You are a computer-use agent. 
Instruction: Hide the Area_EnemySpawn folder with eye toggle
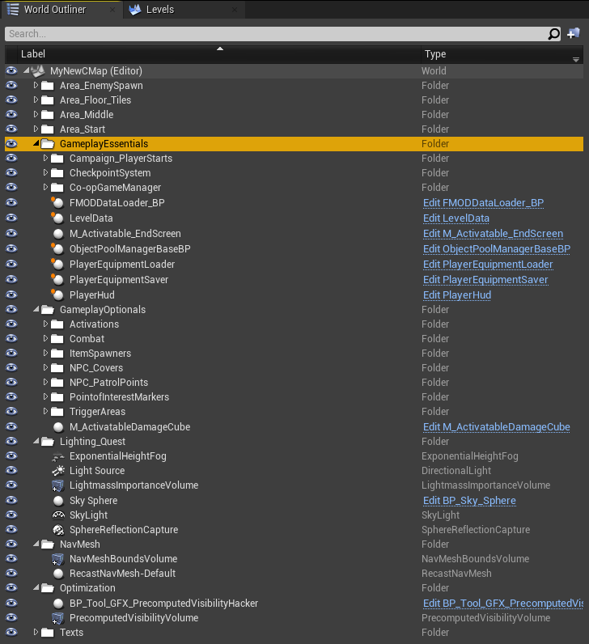pyautogui.click(x=11, y=86)
